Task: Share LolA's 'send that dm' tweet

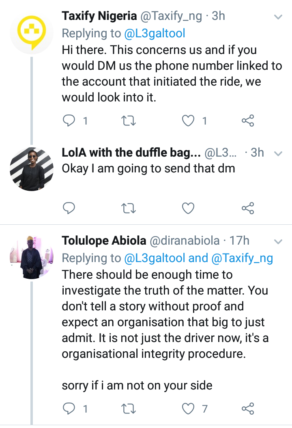Action: [247, 208]
